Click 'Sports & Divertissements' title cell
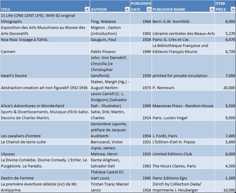 pyautogui.click(x=45, y=114)
